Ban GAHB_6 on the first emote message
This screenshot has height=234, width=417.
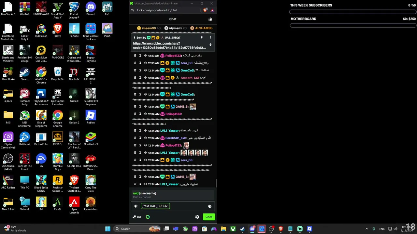pyautogui.click(x=145, y=107)
